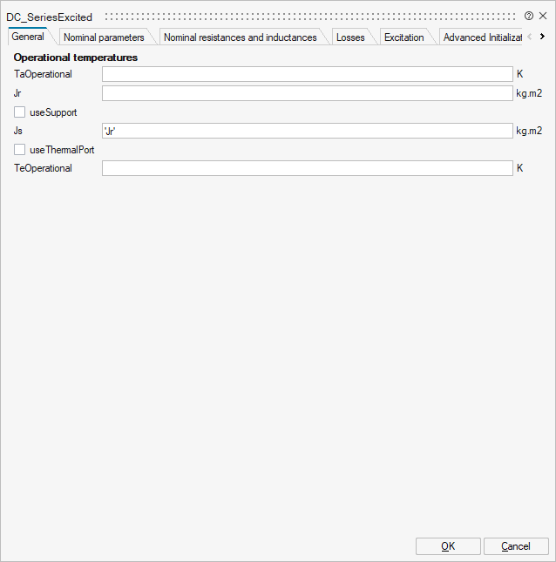556x562 pixels.
Task: Close the DC_SeriesExcited dialog
Action: [x=543, y=16]
